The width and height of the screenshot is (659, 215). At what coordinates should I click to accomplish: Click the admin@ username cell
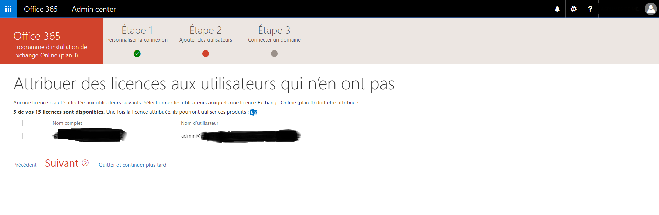click(241, 136)
